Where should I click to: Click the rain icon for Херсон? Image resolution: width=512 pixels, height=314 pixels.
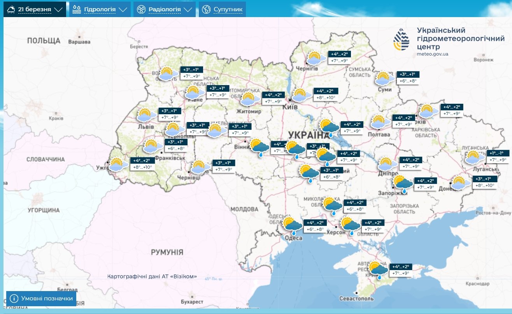click(x=351, y=227)
